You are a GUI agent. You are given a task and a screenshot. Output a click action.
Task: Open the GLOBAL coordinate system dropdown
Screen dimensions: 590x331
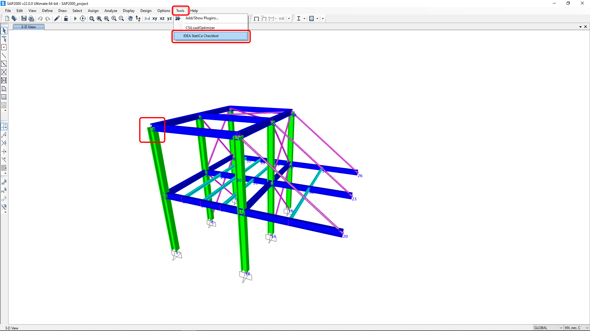(x=548, y=328)
